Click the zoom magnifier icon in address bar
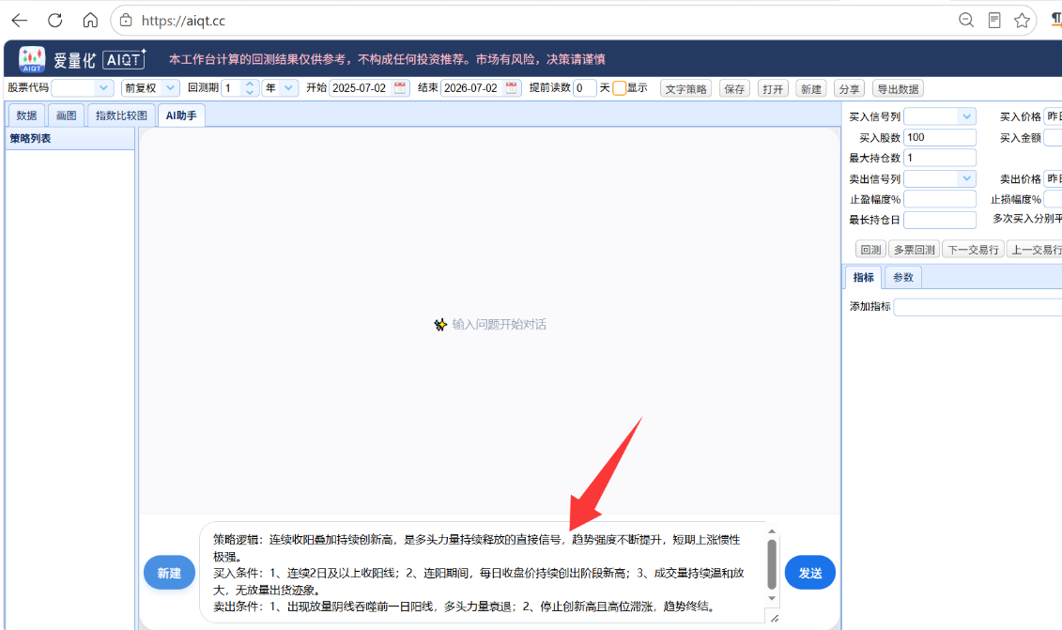1062x630 pixels. (x=966, y=21)
